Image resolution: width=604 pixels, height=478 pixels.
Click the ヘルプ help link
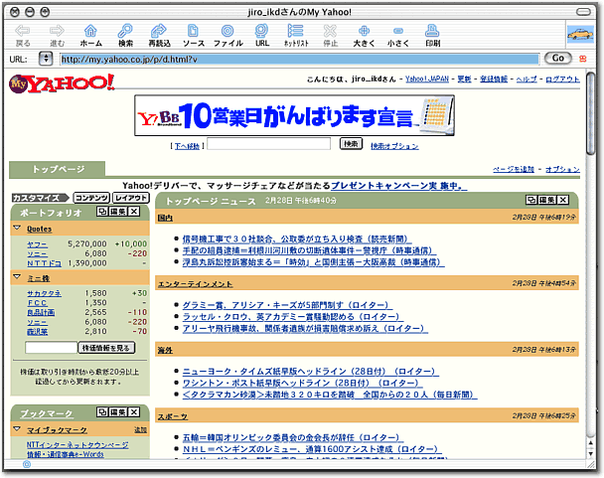coord(527,80)
